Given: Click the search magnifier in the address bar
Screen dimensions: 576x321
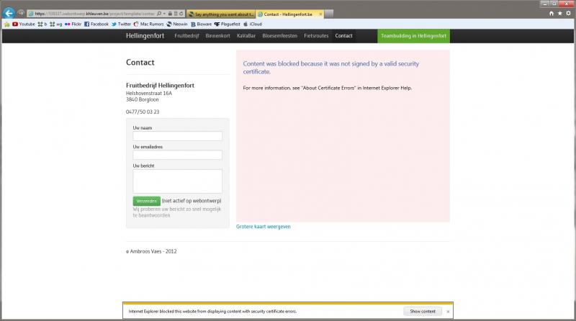Looking at the screenshot, I should coord(159,14).
